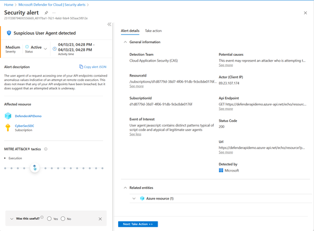314x231 pixels.
Task: Click See more under Url
Action: click(x=226, y=152)
